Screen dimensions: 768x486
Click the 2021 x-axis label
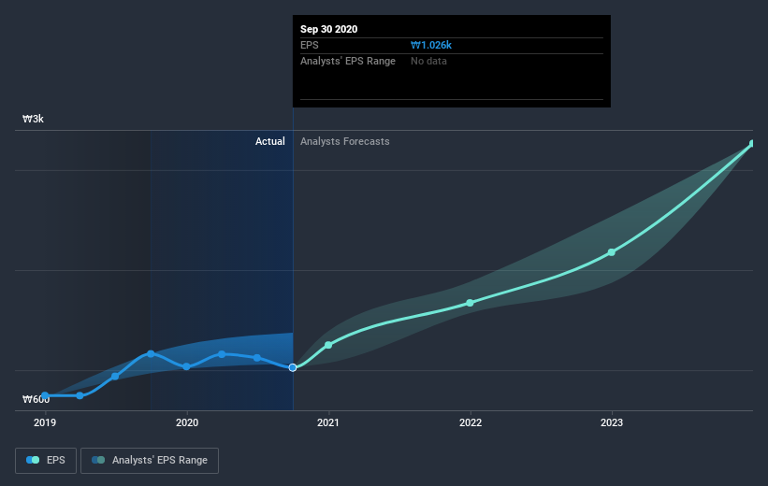click(x=327, y=422)
